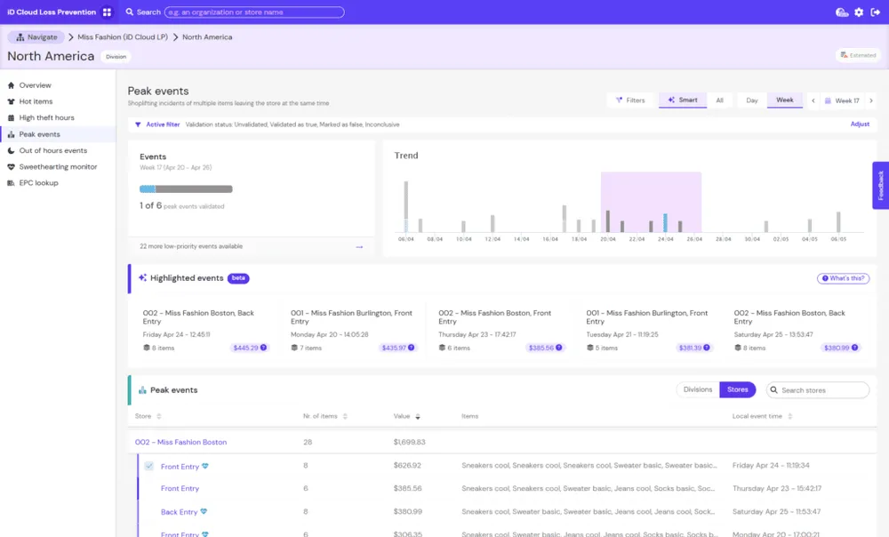The height and width of the screenshot is (537, 889).
Task: Click the Feedback side tab
Action: click(880, 186)
